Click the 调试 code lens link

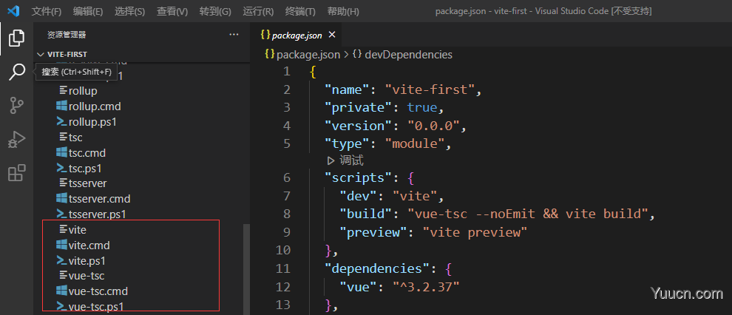(x=351, y=160)
